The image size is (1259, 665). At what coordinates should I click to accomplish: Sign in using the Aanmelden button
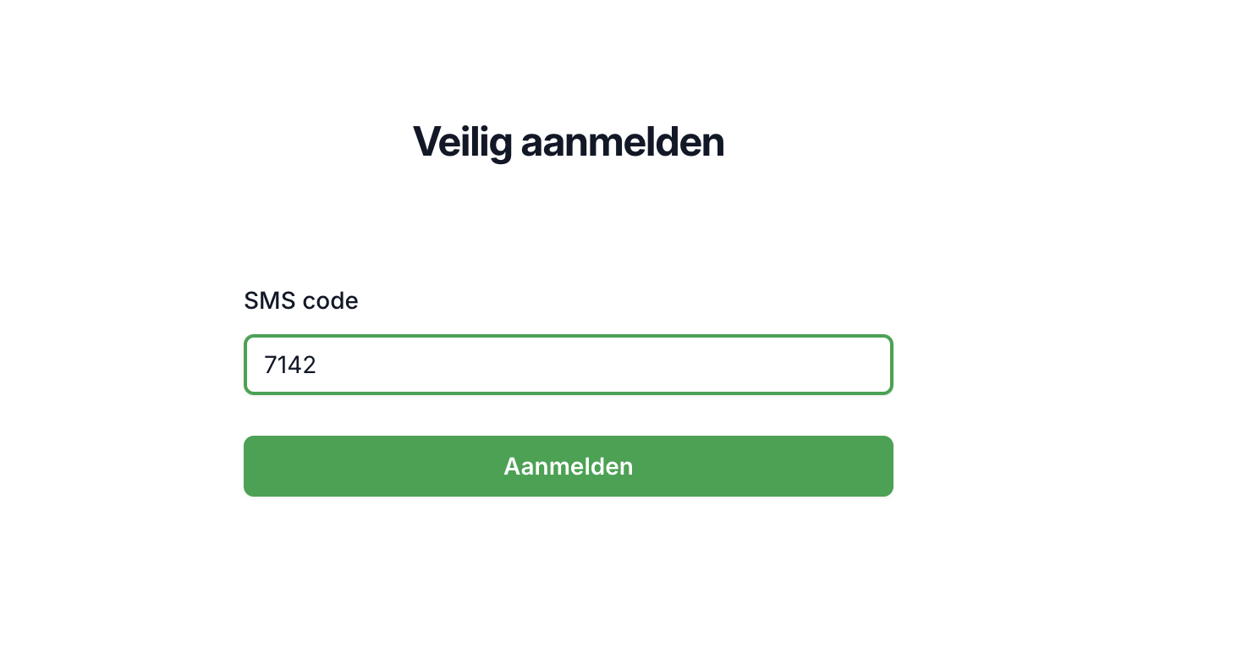(x=568, y=466)
